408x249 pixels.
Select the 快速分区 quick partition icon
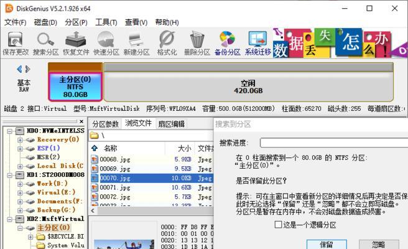[106, 43]
